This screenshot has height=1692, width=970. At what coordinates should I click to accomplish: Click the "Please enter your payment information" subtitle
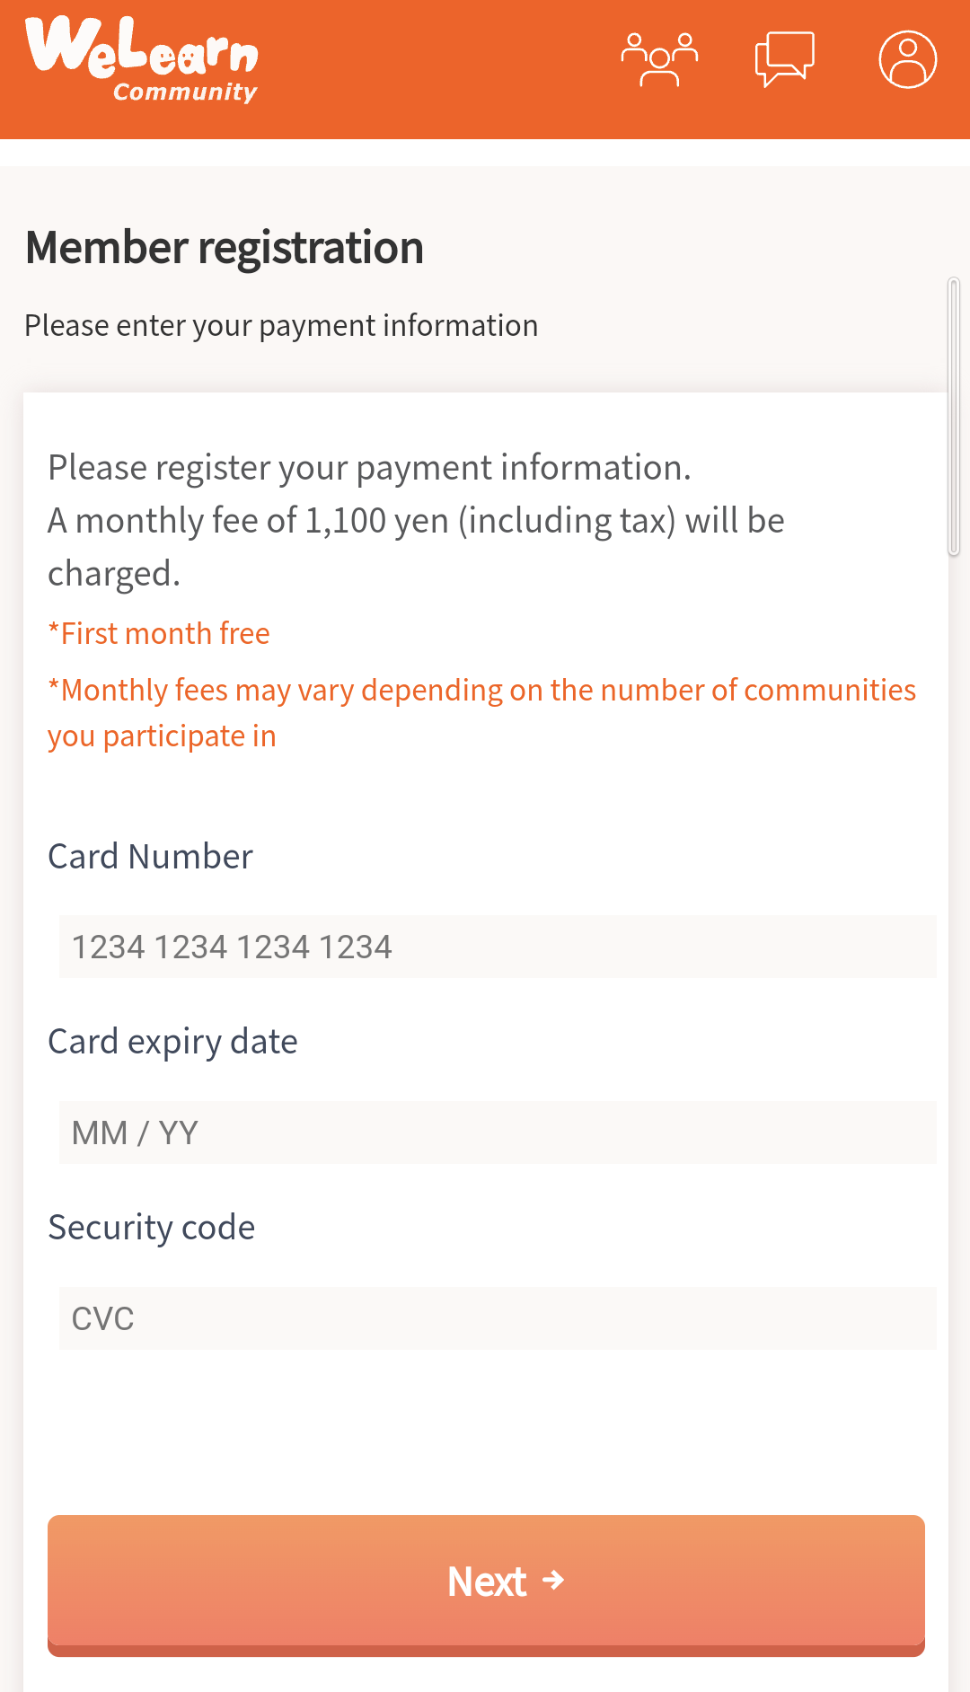pos(281,325)
